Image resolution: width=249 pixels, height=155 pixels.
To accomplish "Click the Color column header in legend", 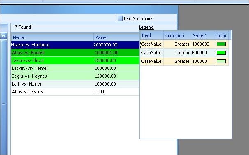I will (221, 35).
